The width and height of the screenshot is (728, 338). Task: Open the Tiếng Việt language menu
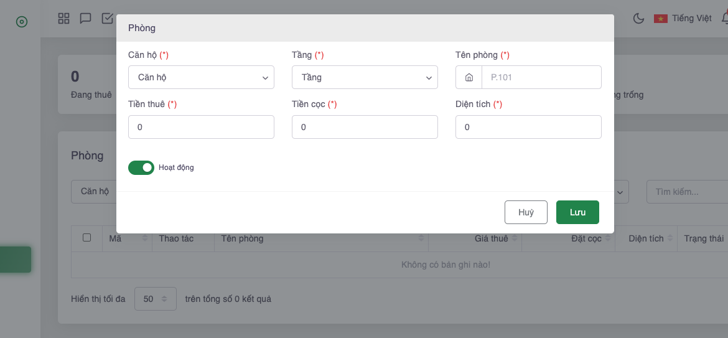691,18
